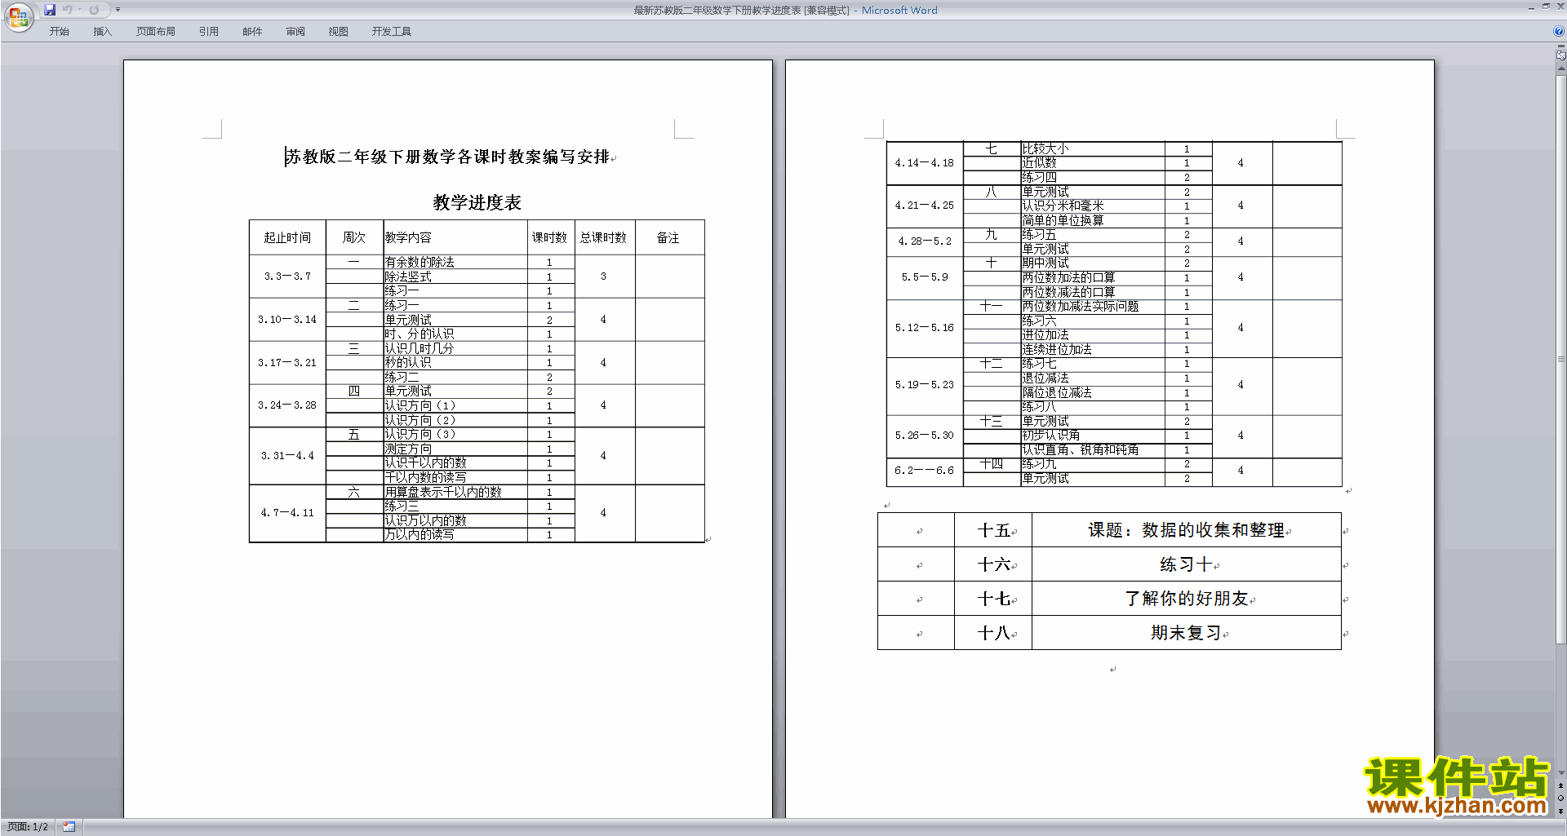Click the heading 教学进度表
This screenshot has height=836, width=1567.
coord(477,202)
